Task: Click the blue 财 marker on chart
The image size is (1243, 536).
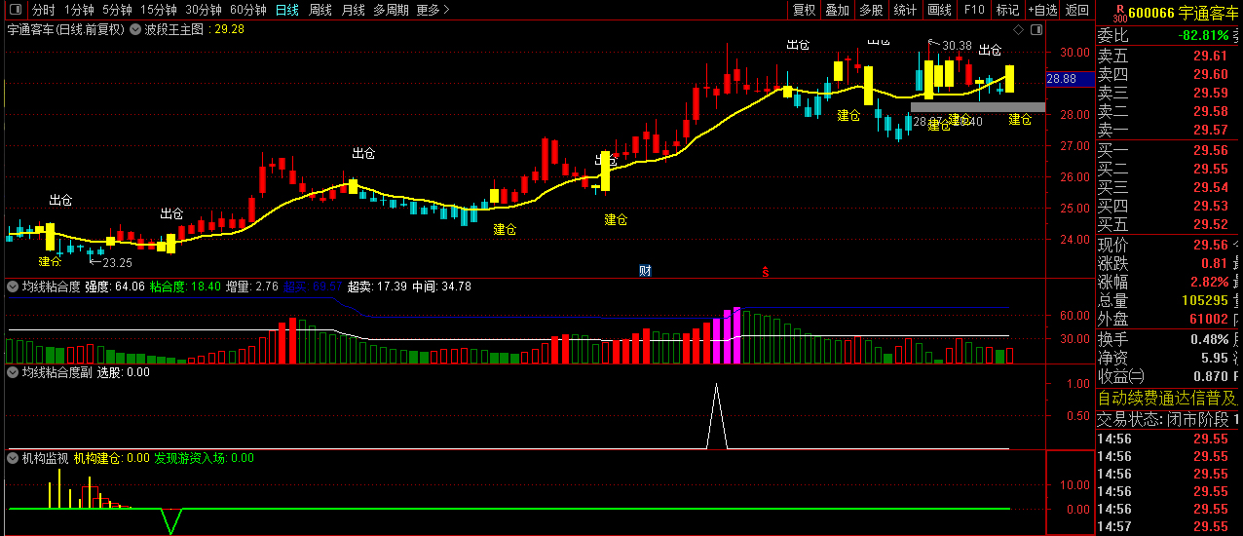Action: click(645, 270)
